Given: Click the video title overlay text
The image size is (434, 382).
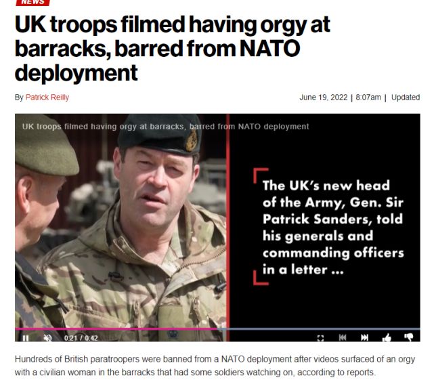Looking at the screenshot, I should (165, 127).
